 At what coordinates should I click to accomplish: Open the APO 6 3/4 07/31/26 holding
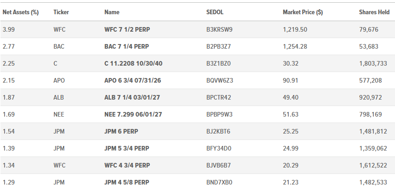133,81
